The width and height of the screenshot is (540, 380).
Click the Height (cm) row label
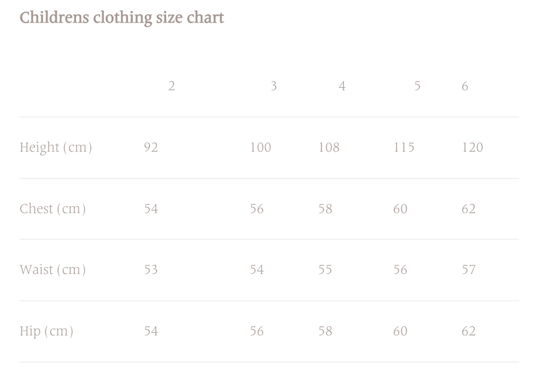click(56, 147)
